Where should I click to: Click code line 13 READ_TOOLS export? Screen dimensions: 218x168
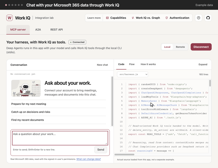click(x=168, y=134)
